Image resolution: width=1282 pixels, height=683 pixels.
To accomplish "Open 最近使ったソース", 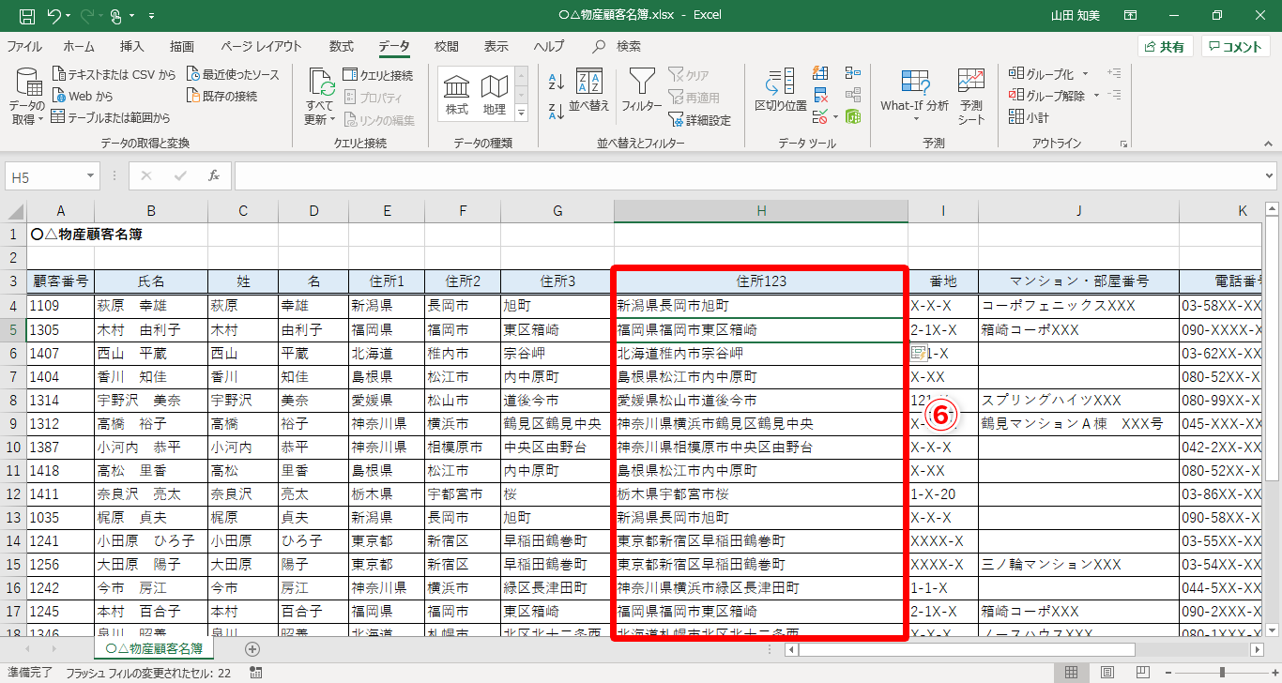I will tap(234, 74).
